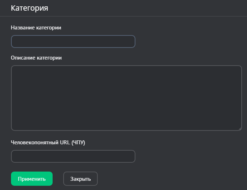Click the Категория heading
This screenshot has width=247, height=190.
tap(29, 8)
